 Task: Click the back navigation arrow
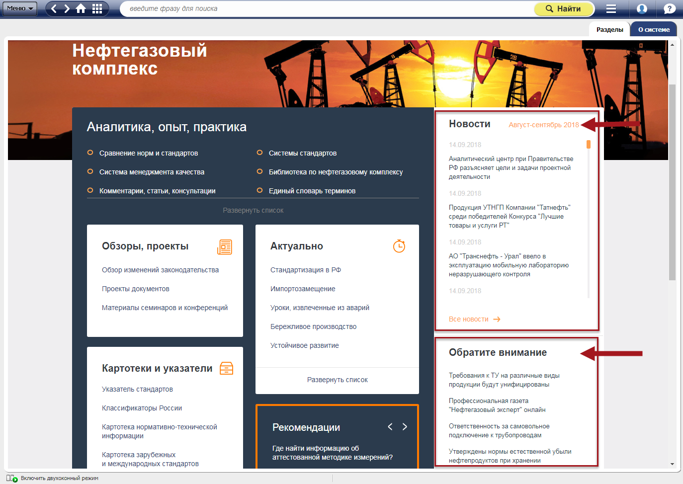point(54,8)
